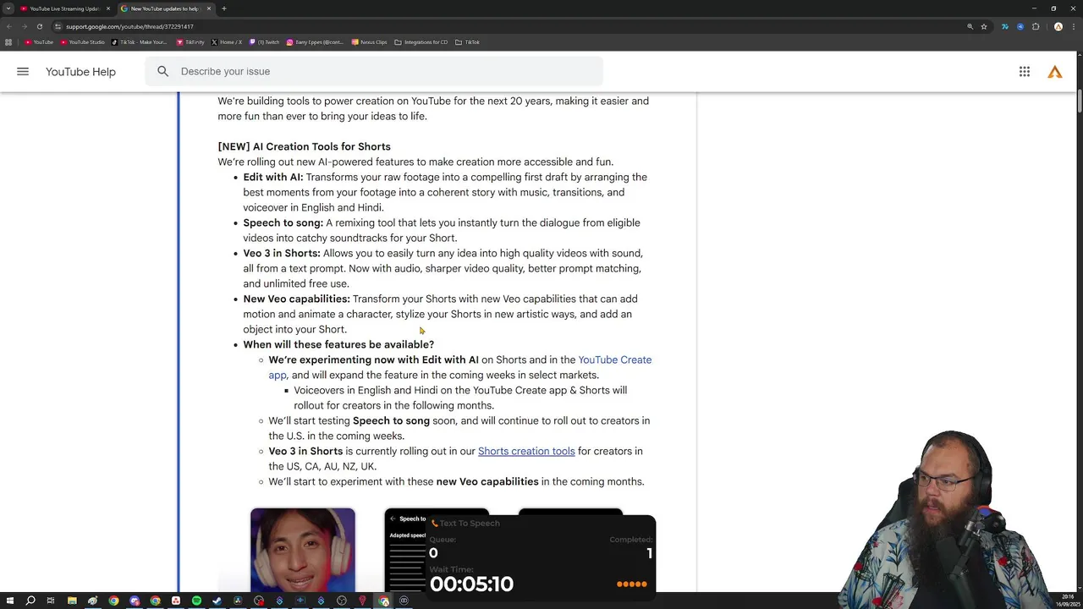Follow the Shorts creation tools link
1083x609 pixels.
click(x=526, y=451)
